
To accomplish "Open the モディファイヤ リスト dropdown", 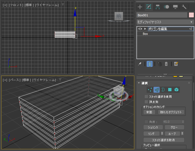I will (x=165, y=22).
